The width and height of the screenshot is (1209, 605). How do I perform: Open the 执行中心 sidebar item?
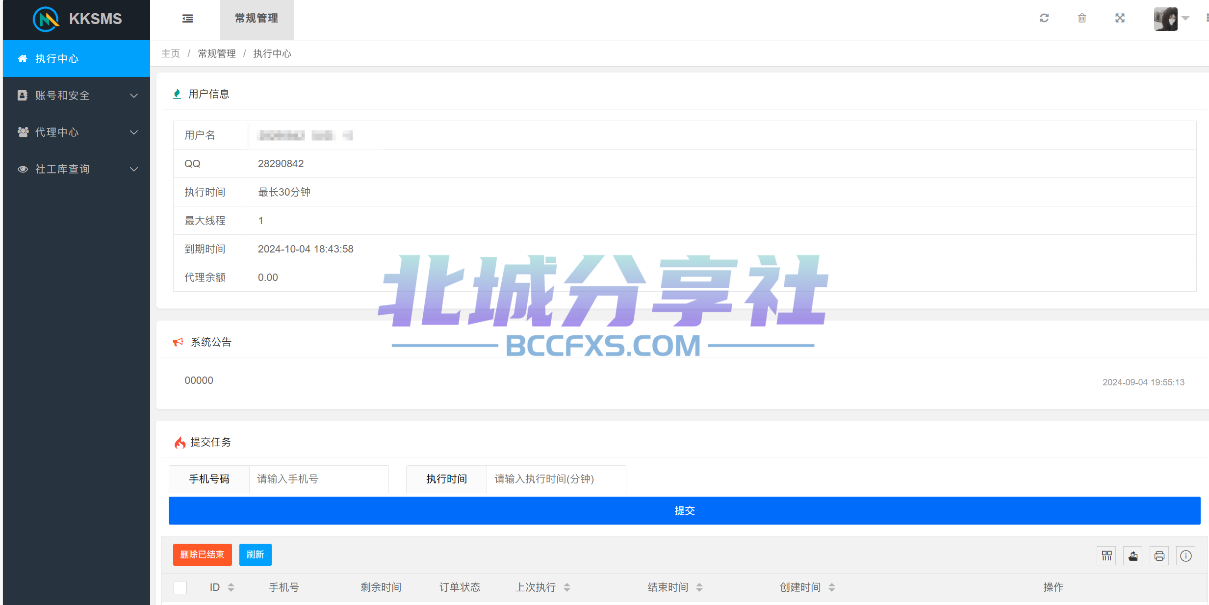tap(77, 59)
